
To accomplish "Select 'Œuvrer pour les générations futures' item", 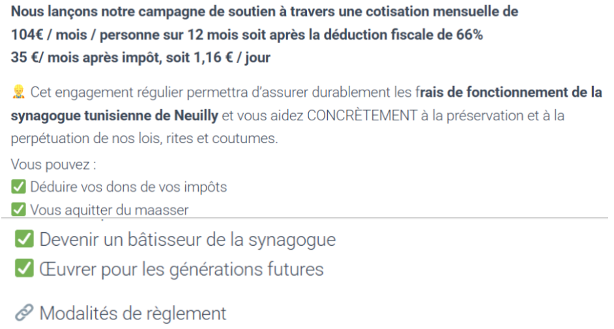I will [x=181, y=269].
